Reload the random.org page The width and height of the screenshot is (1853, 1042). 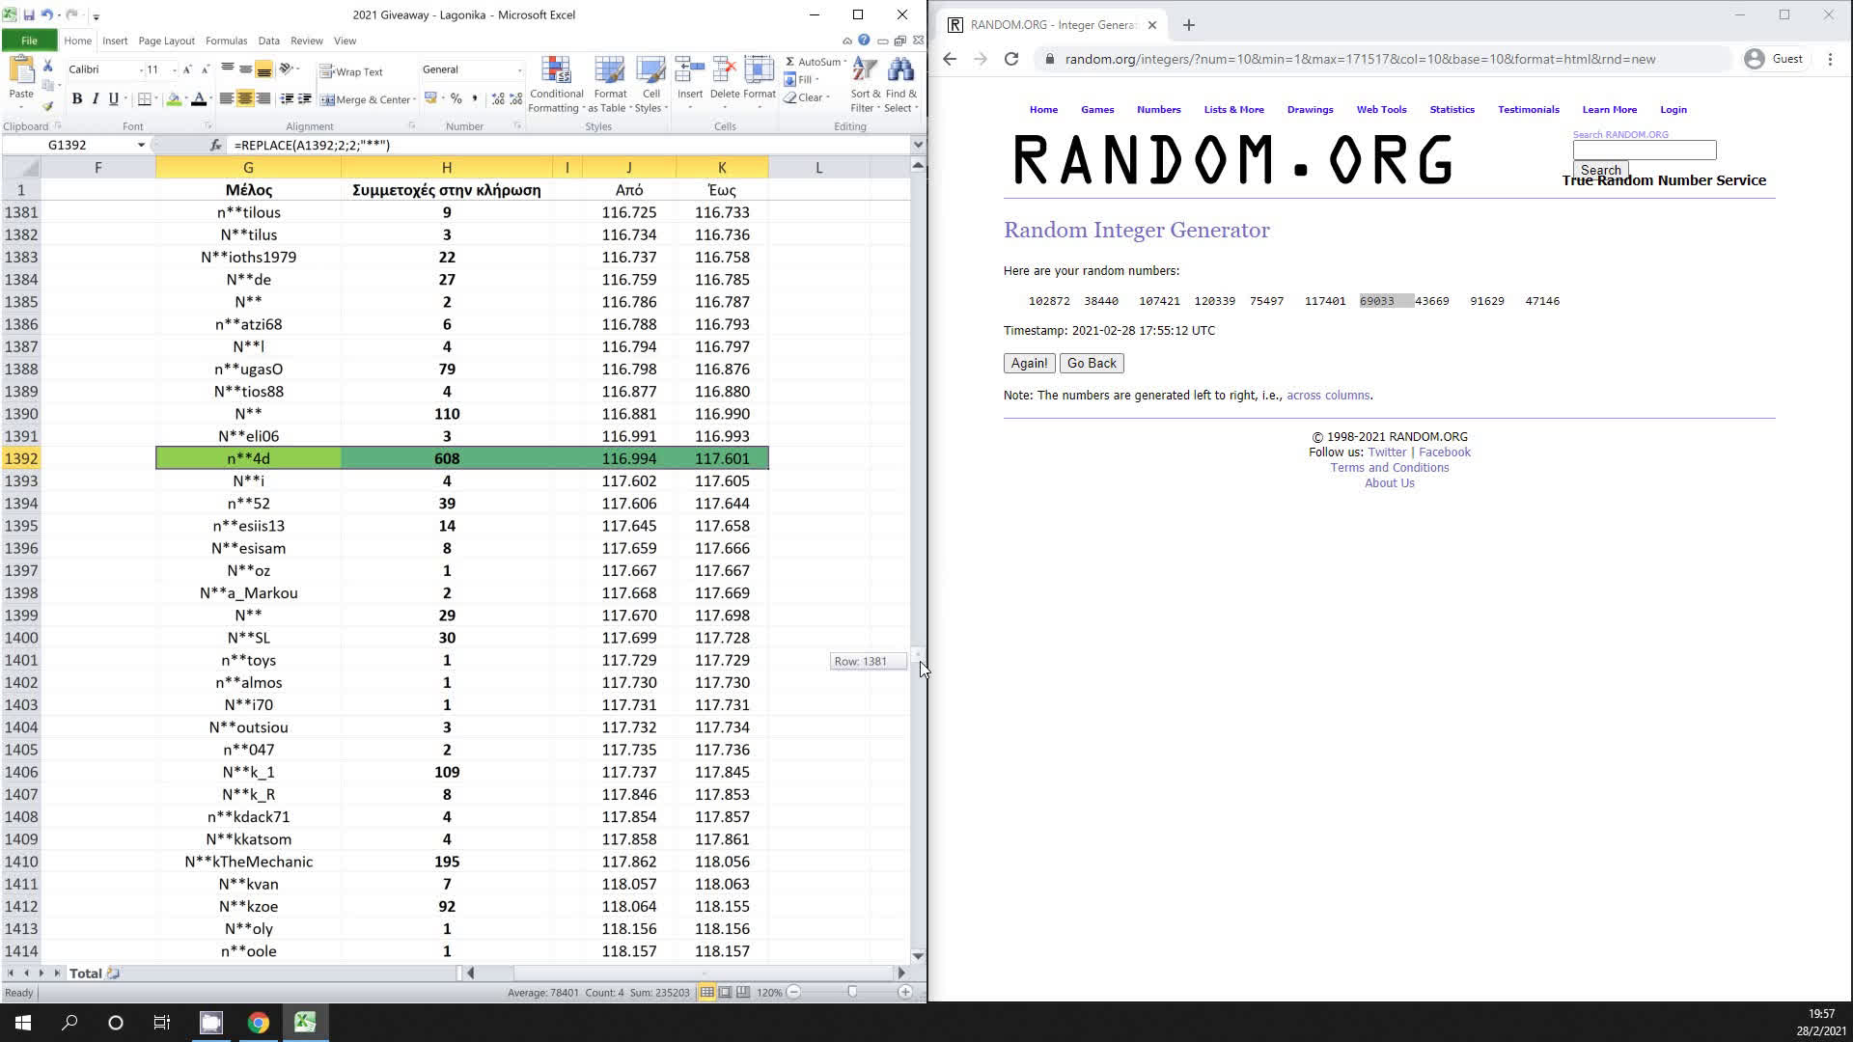1010,59
